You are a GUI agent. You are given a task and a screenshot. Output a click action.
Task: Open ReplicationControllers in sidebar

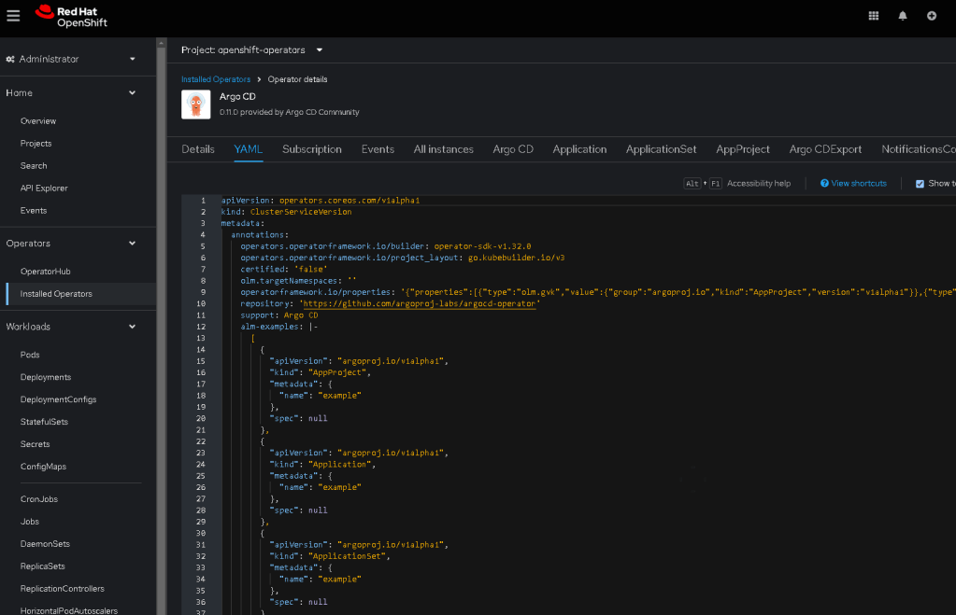(x=63, y=588)
